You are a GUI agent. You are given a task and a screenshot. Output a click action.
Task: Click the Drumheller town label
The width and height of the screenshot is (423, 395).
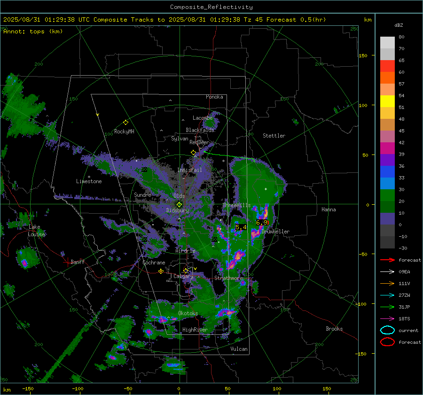coord(275,232)
